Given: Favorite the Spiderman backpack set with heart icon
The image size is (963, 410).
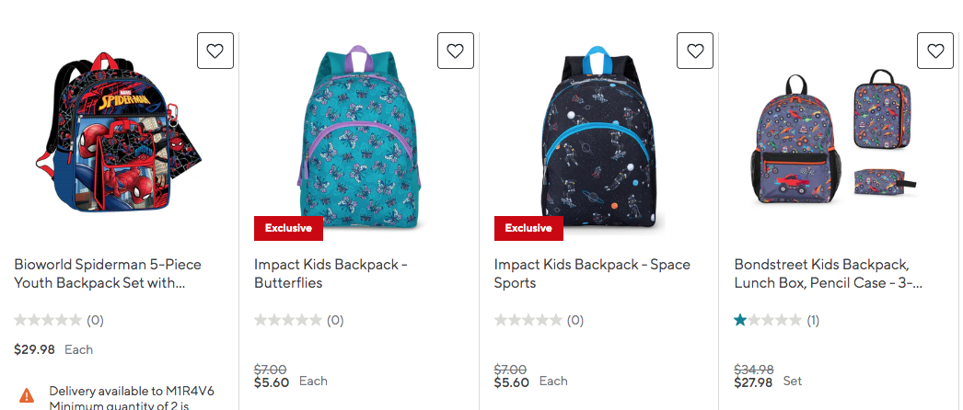Looking at the screenshot, I should (x=215, y=51).
